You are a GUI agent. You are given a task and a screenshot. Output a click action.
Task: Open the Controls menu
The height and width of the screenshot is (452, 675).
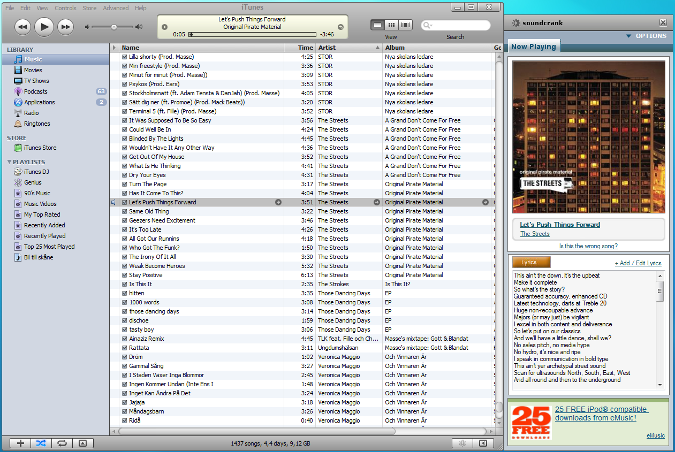[x=65, y=8]
